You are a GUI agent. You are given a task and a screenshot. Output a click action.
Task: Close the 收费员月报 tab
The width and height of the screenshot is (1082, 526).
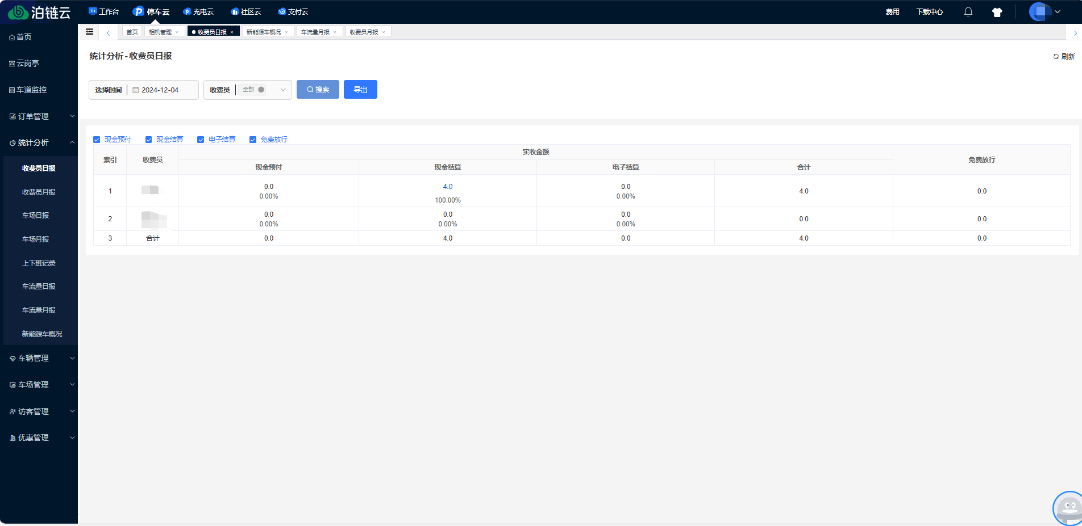click(384, 32)
